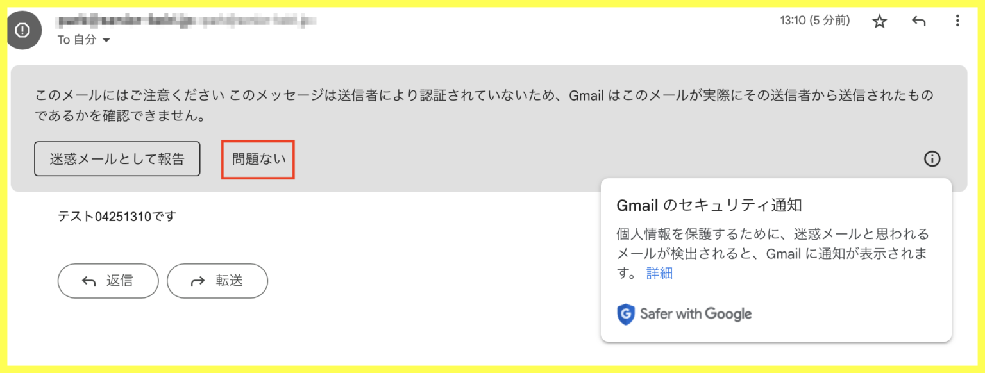
Task: Dismiss the warning via 問題ない button
Action: (257, 158)
